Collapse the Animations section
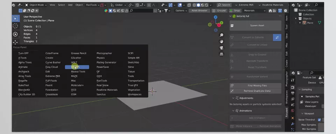The height and width of the screenshot is (134, 336). coord(233,111)
